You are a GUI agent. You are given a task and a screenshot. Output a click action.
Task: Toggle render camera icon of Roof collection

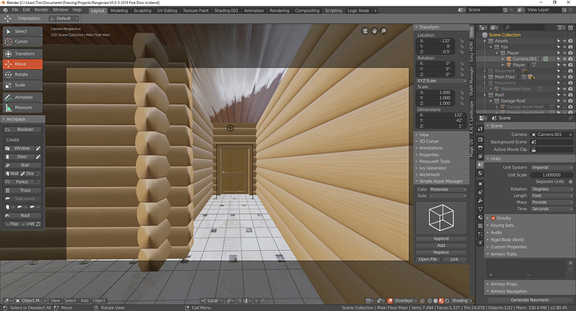(570, 95)
